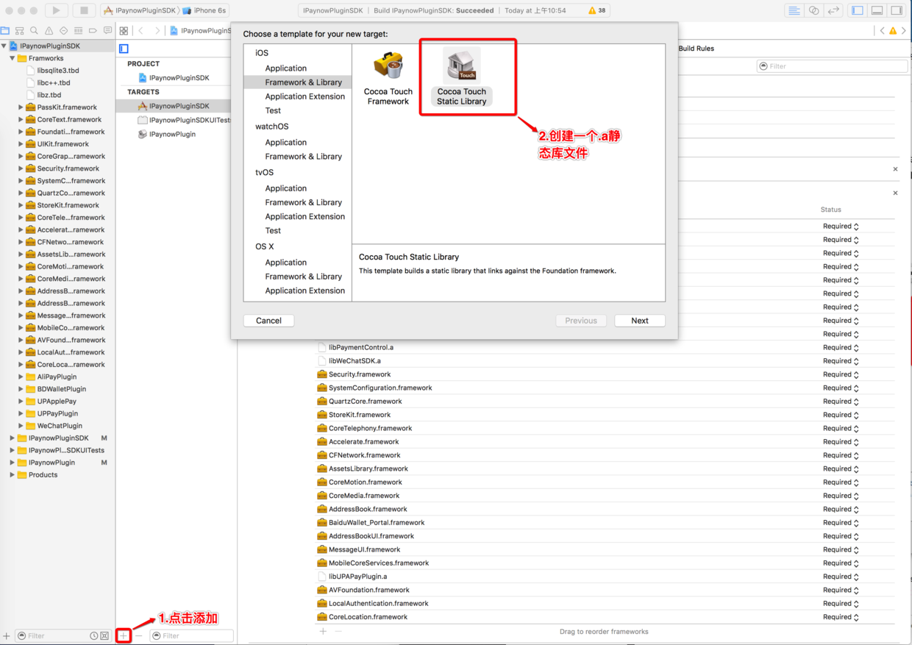912x645 pixels.
Task: Toggle recent files filter in navigator
Action: pos(94,635)
